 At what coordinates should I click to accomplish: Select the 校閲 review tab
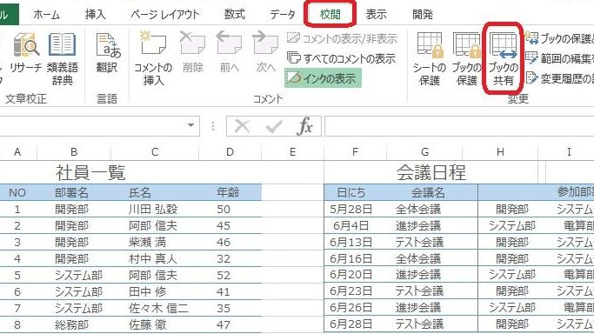click(x=330, y=15)
